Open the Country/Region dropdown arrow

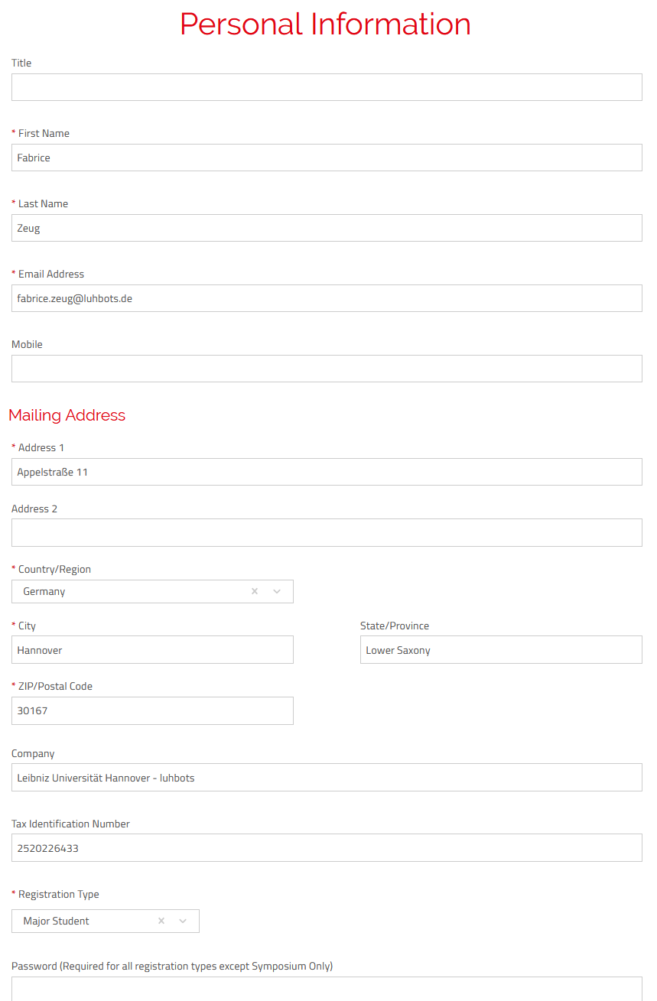tap(277, 591)
